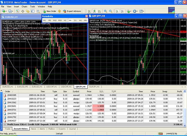The height and width of the screenshot is (136, 187).
Task: Open the Profiles toolbar icon
Action: (x=10, y=11)
